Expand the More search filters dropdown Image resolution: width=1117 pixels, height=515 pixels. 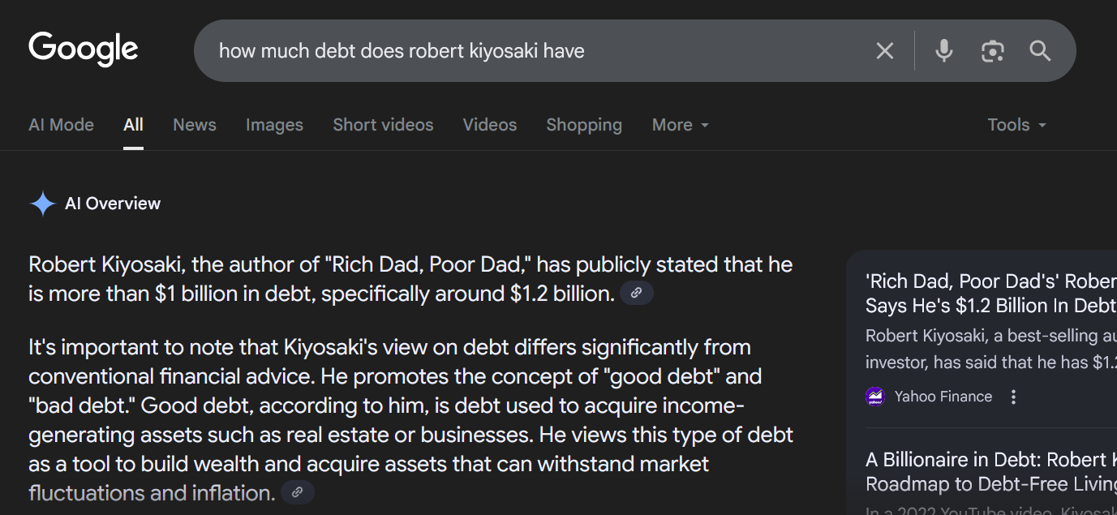(x=680, y=125)
